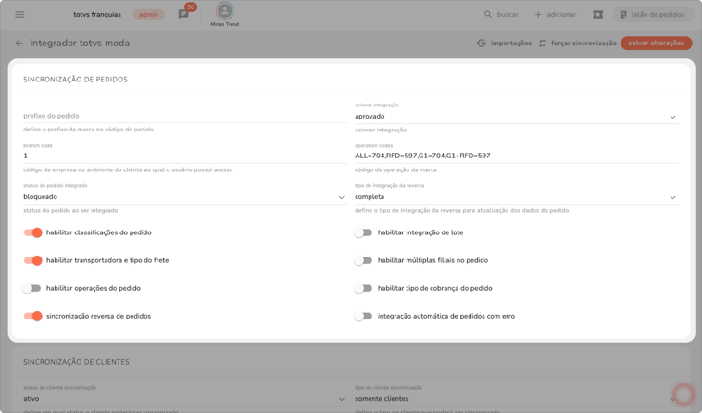Click the ticket icon in top bar
This screenshot has height=413, width=702.
(x=597, y=15)
